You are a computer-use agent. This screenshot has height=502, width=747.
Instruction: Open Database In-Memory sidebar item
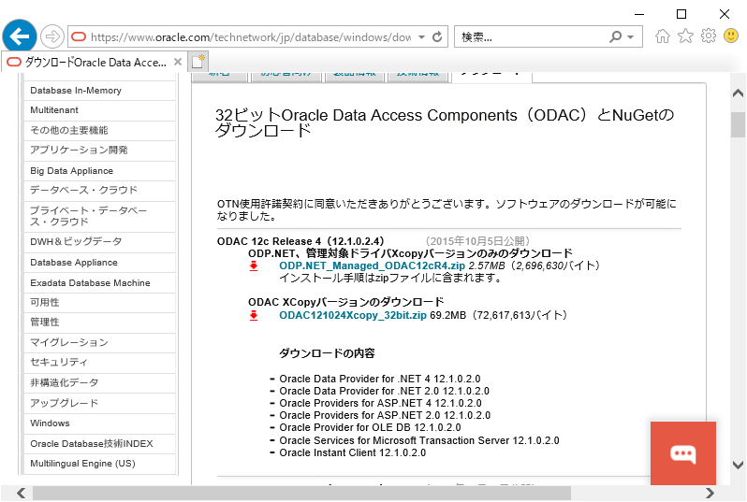point(99,91)
